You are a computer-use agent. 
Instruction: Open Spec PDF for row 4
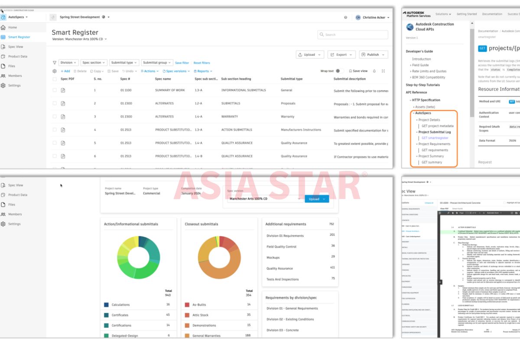point(63,130)
